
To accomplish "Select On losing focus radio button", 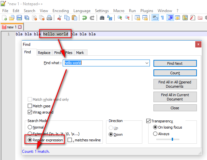I will (155, 127).
